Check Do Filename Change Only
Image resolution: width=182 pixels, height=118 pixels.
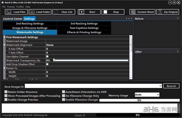click(64, 96)
